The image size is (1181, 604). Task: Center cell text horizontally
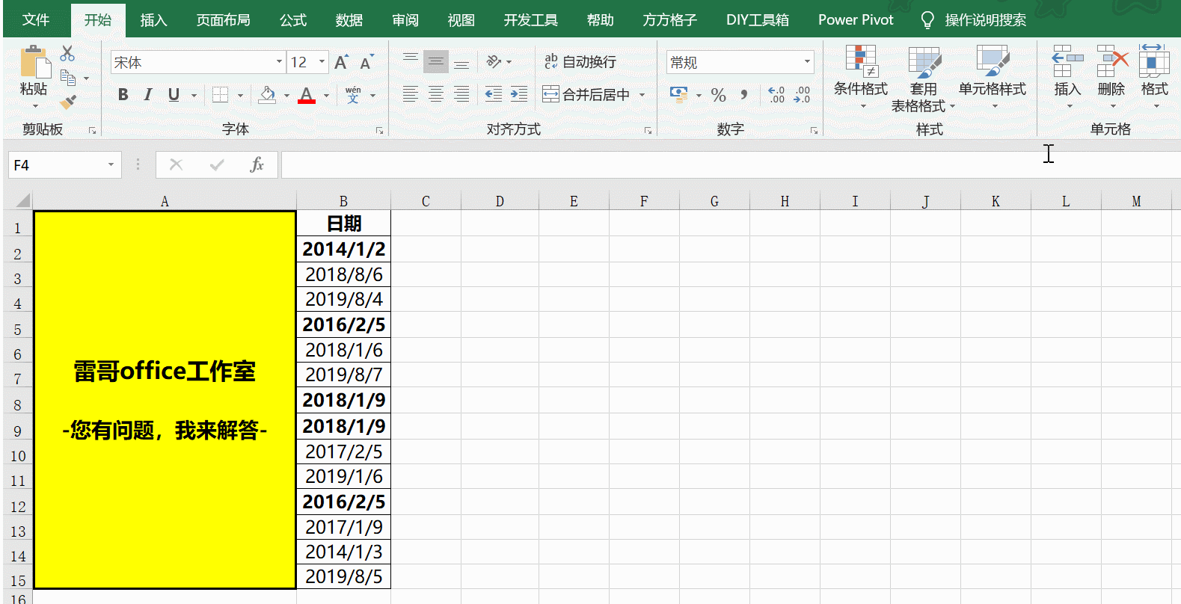(436, 94)
